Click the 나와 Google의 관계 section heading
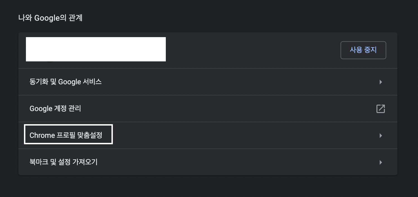418x197 pixels. pos(50,18)
